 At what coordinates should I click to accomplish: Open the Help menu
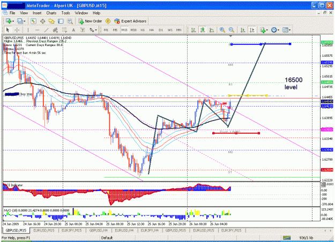point(96,13)
